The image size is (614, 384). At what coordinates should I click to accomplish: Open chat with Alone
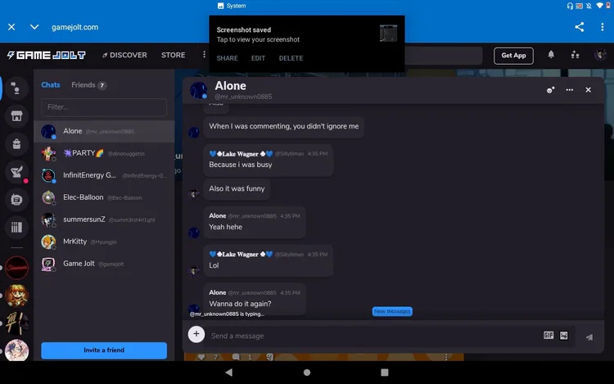tap(104, 131)
